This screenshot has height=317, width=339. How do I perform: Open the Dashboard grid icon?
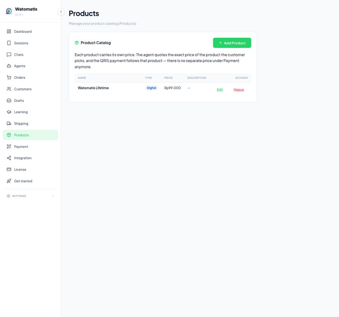(9, 31)
